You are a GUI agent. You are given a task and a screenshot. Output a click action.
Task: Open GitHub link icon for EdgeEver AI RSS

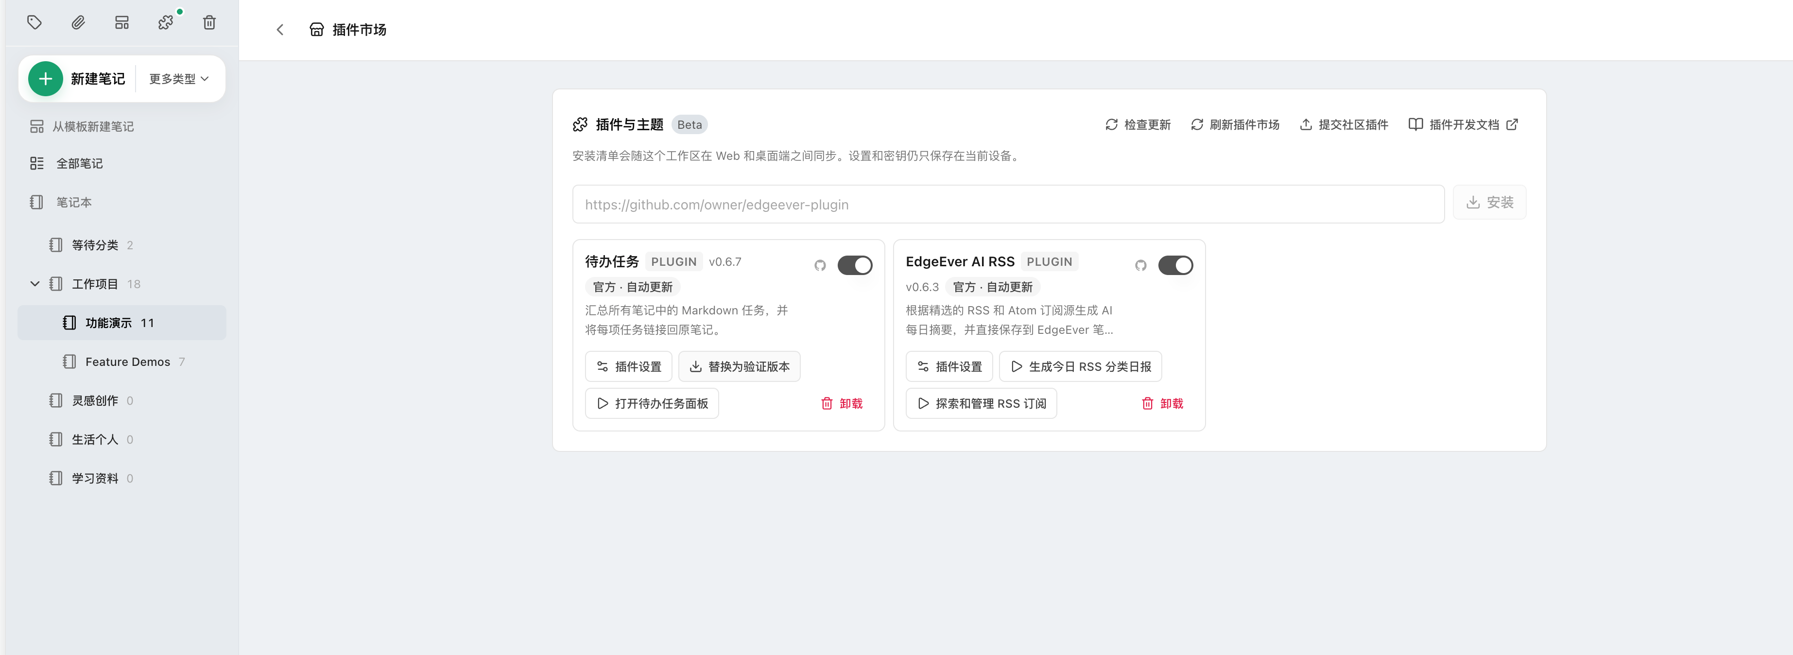coord(1140,265)
